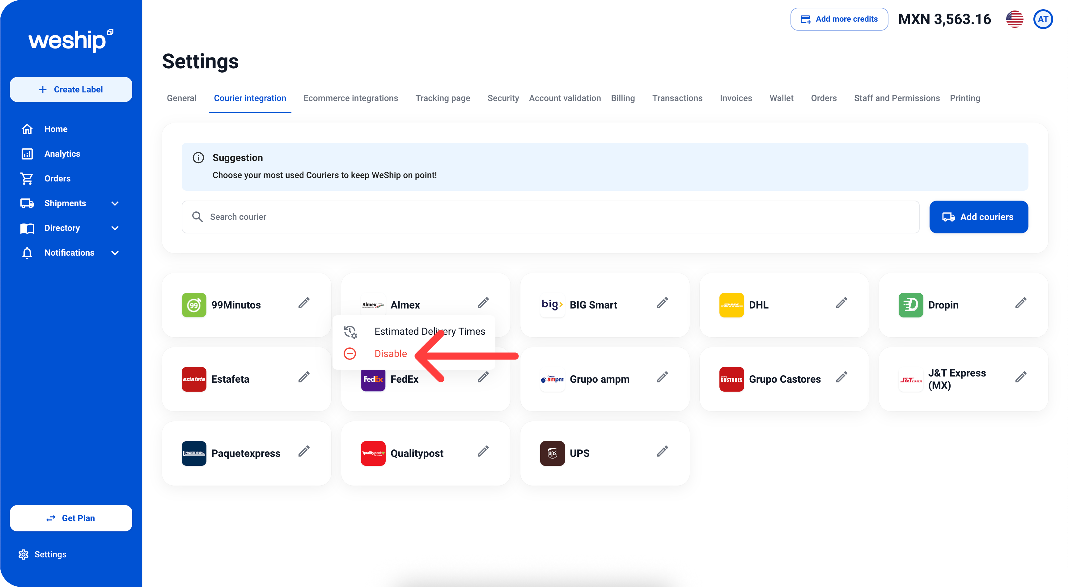Click the AT user avatar icon
This screenshot has height=587, width=1068.
point(1043,19)
